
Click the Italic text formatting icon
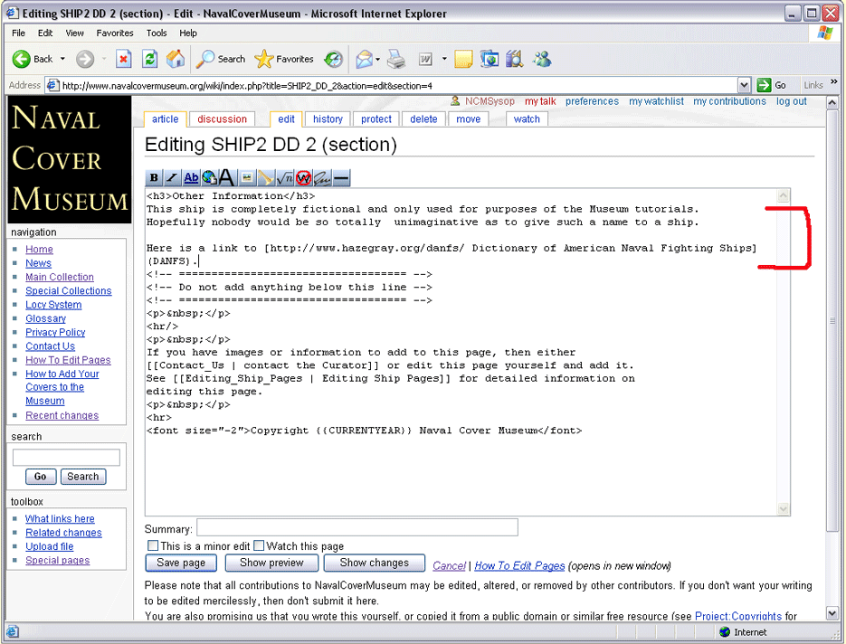coord(172,178)
